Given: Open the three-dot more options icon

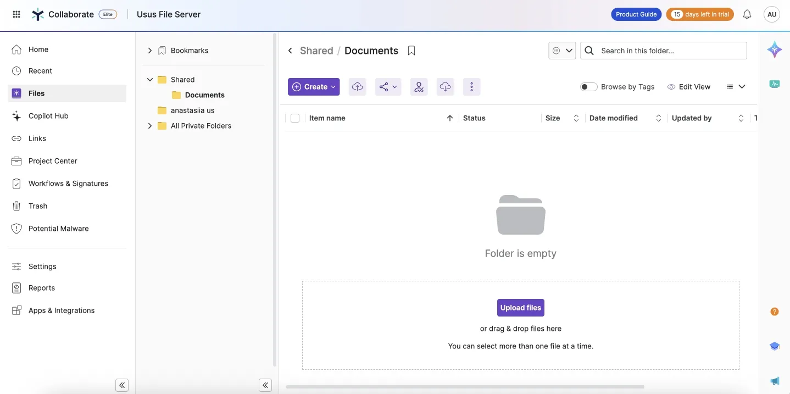Looking at the screenshot, I should click(x=471, y=86).
